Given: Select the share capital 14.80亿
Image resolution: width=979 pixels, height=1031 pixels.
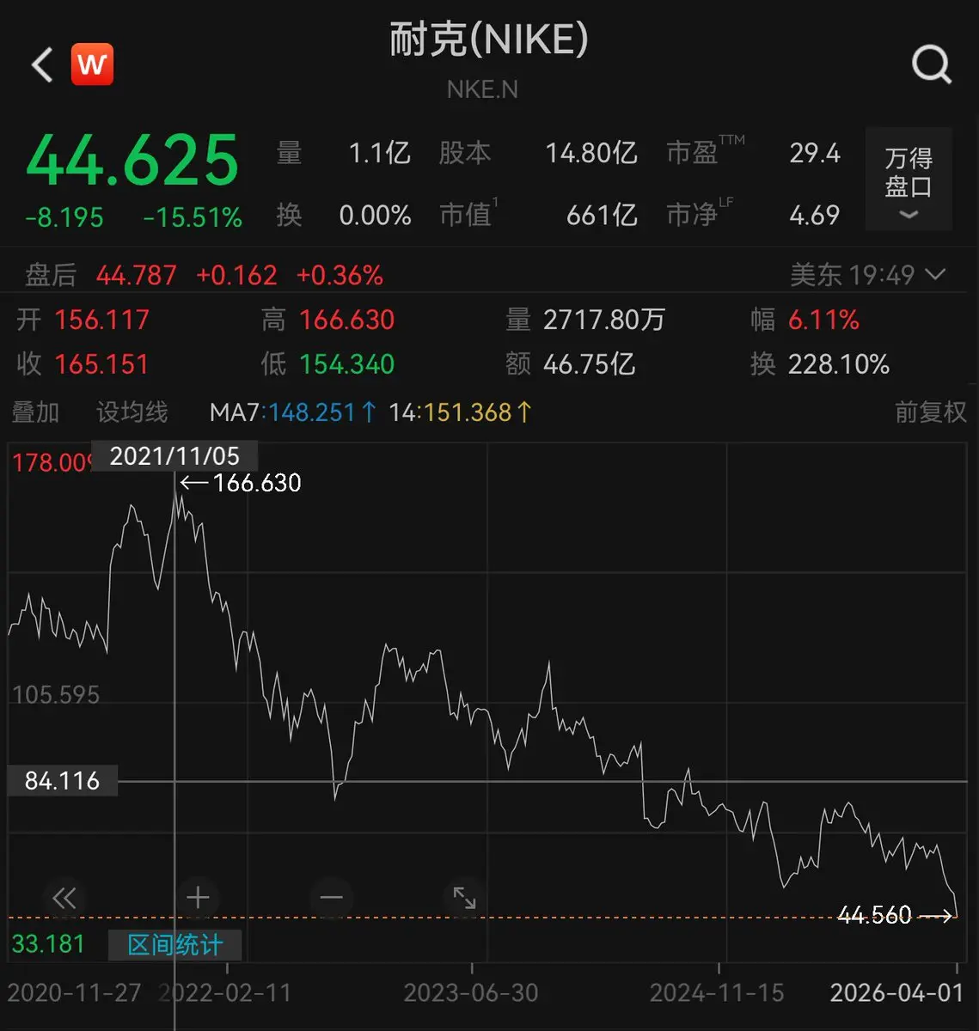Looking at the screenshot, I should (x=591, y=153).
